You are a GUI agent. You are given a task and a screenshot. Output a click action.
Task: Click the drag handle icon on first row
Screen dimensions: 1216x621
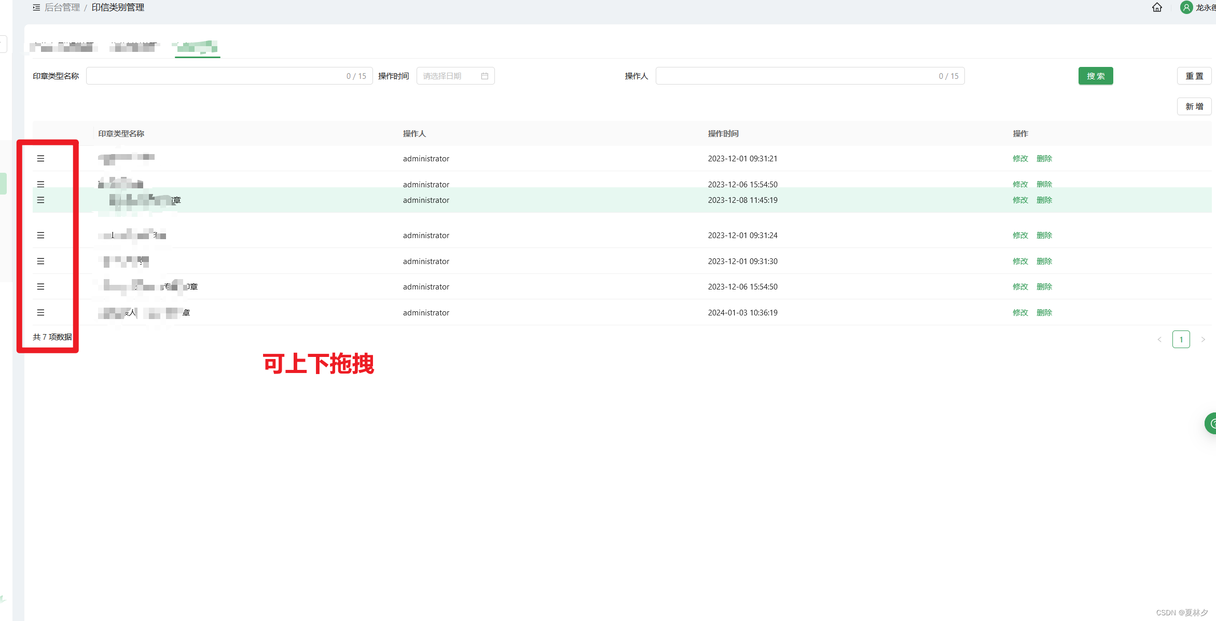click(40, 158)
